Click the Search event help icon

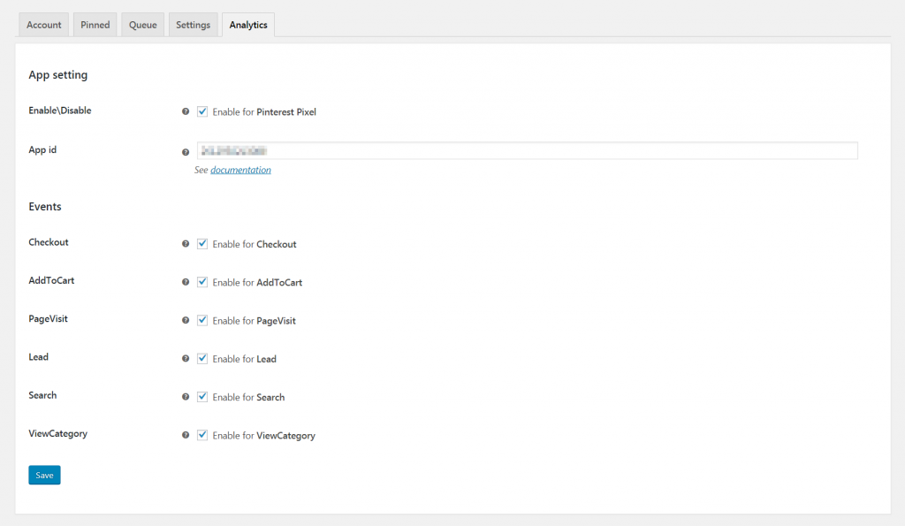coord(186,397)
